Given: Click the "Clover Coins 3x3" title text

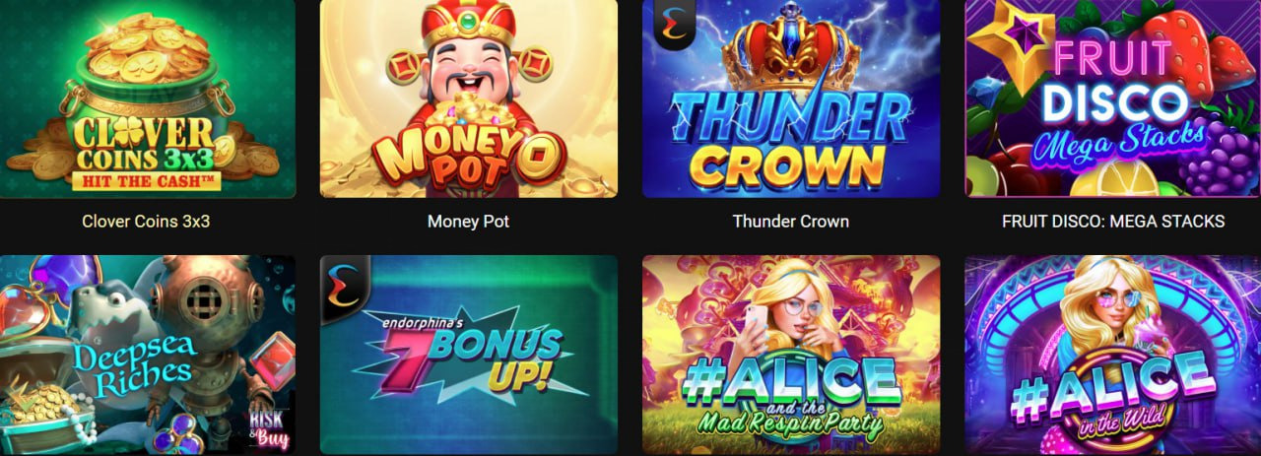Looking at the screenshot, I should [146, 222].
